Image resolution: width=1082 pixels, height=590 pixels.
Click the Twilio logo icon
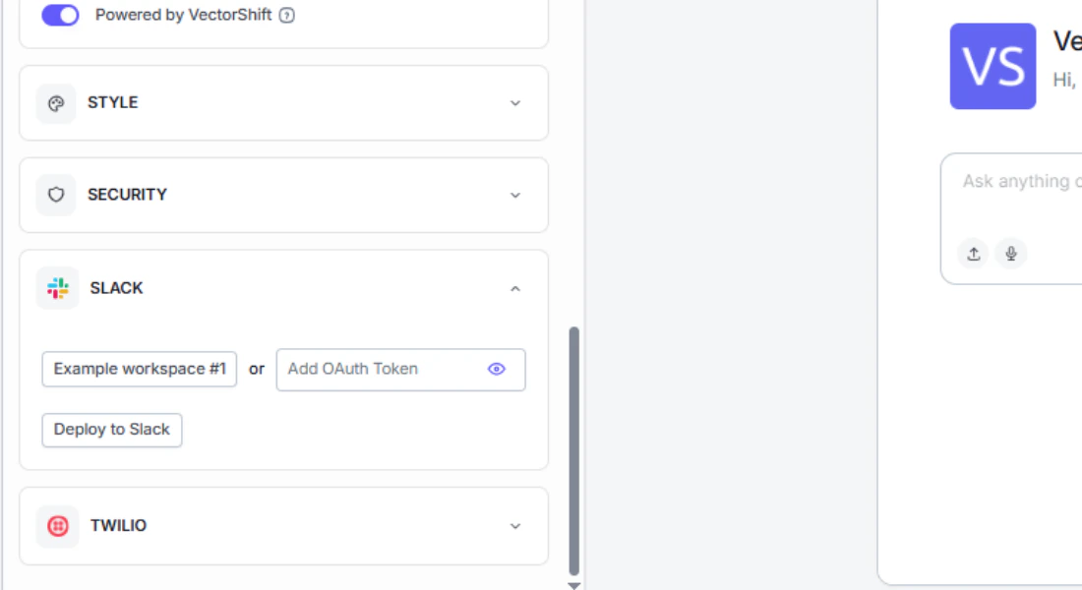[58, 526]
